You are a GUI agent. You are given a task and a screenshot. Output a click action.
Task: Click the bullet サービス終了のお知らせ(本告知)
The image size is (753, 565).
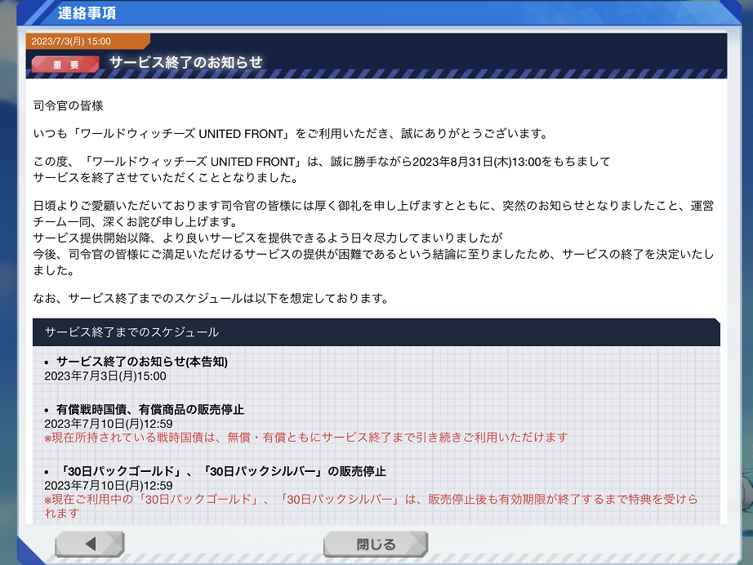pos(142,362)
